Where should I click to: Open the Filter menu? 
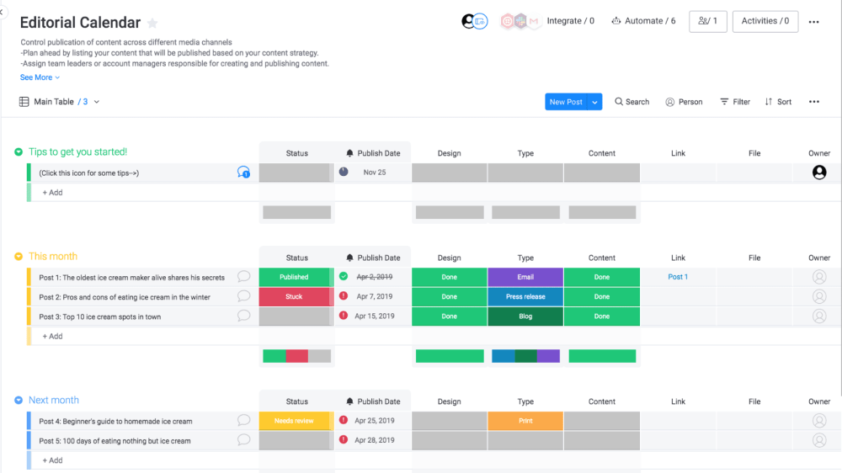pos(735,102)
